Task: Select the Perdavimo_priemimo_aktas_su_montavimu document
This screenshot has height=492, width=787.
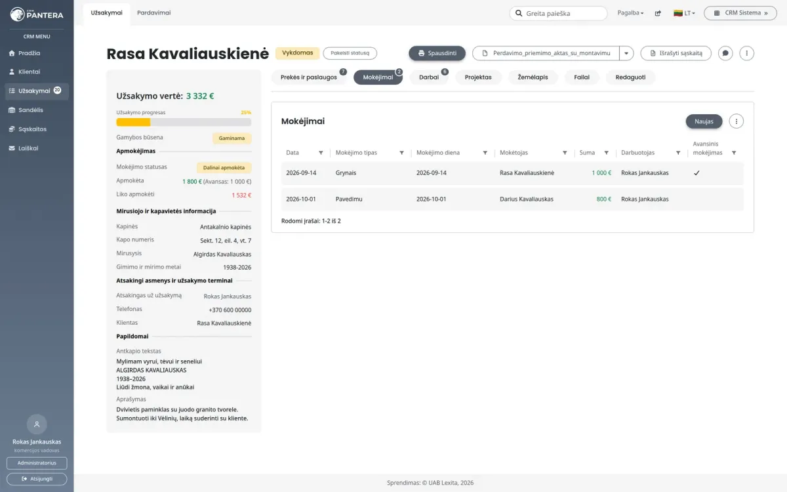Action: click(x=546, y=53)
